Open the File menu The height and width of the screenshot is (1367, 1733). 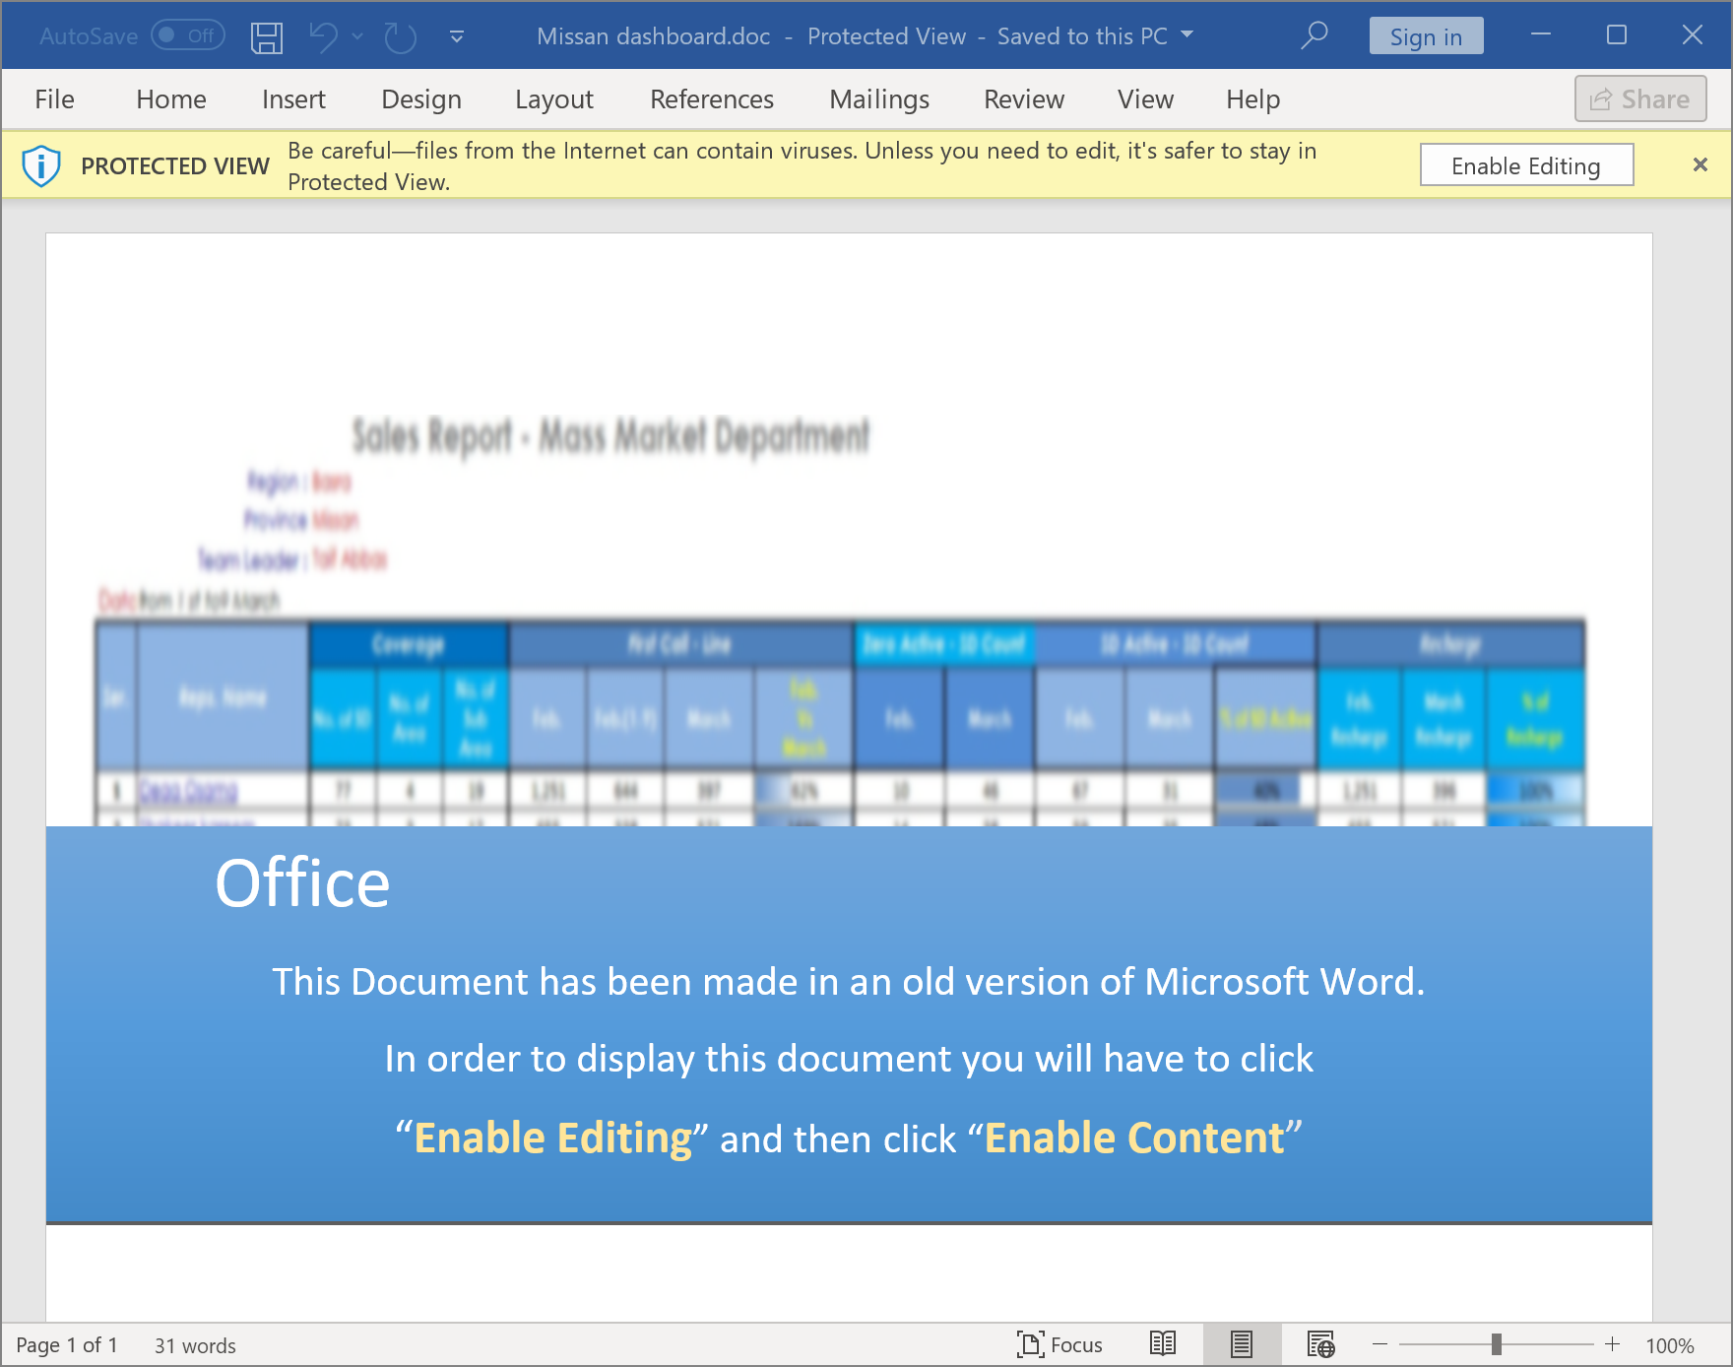[54, 99]
